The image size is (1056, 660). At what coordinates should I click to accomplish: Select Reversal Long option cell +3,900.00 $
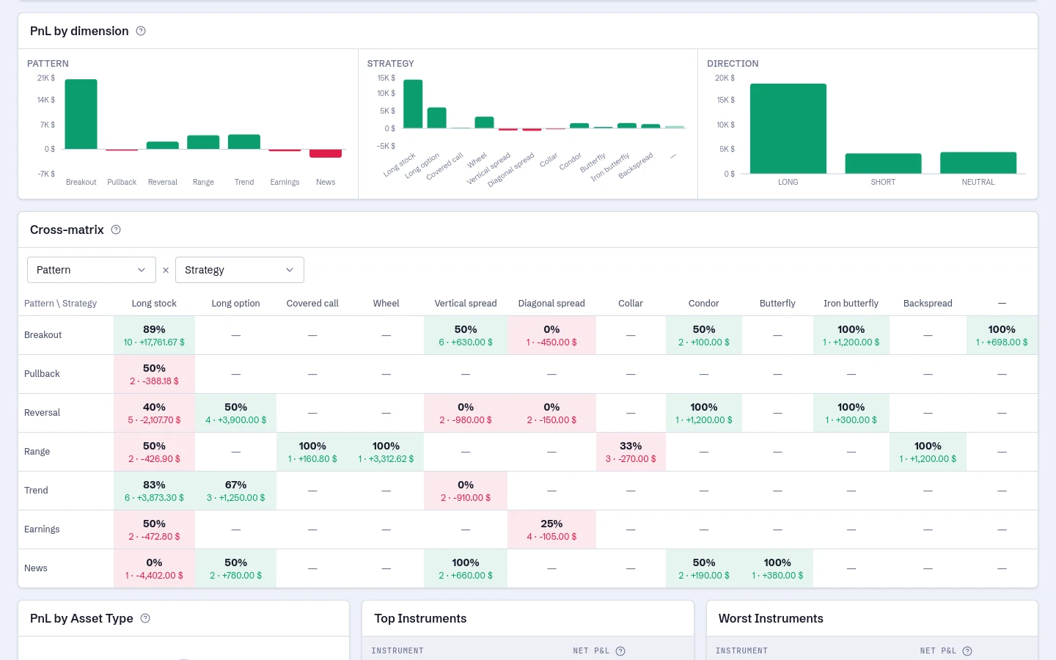[235, 413]
